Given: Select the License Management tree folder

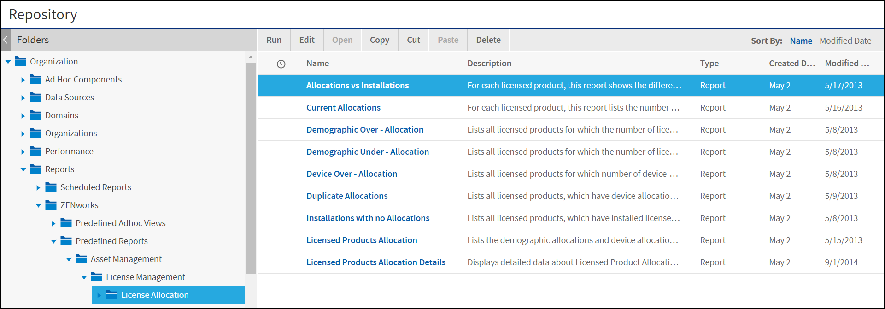Looking at the screenshot, I should pyautogui.click(x=145, y=277).
